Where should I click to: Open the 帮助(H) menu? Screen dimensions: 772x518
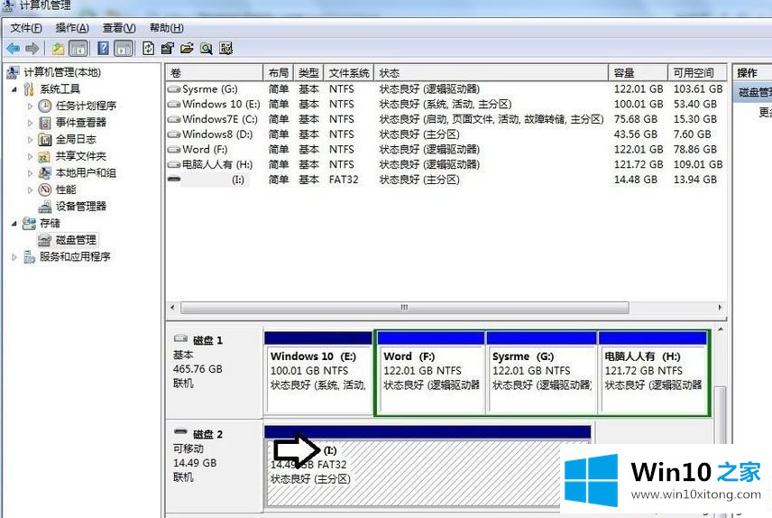tap(167, 28)
